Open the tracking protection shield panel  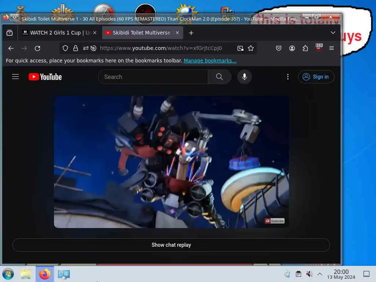pyautogui.click(x=65, y=48)
